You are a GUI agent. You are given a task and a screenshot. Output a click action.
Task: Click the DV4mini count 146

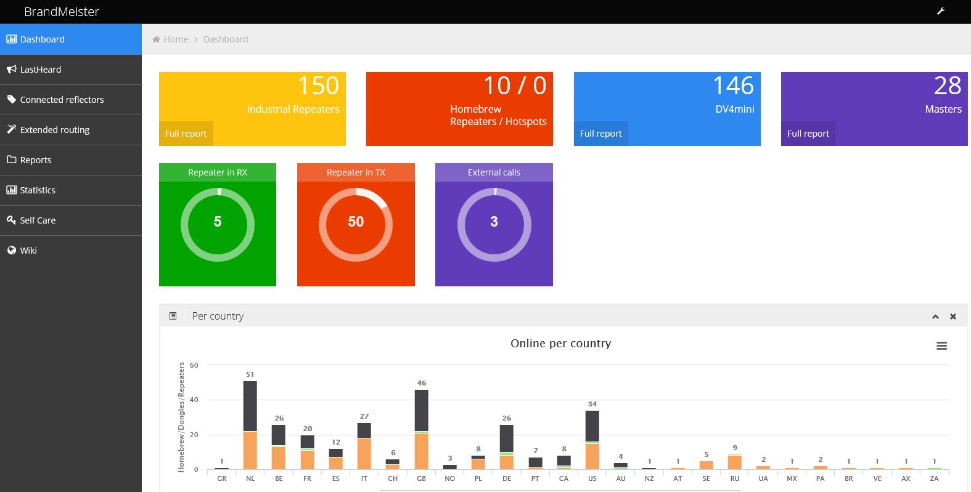click(733, 86)
